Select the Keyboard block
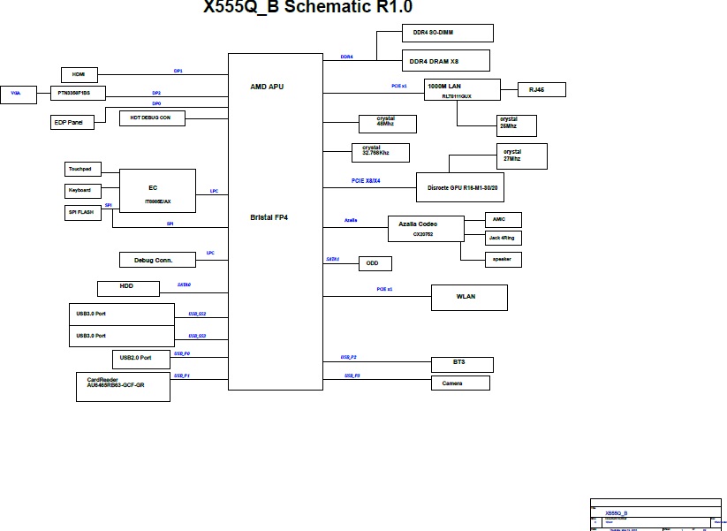 tap(84, 191)
